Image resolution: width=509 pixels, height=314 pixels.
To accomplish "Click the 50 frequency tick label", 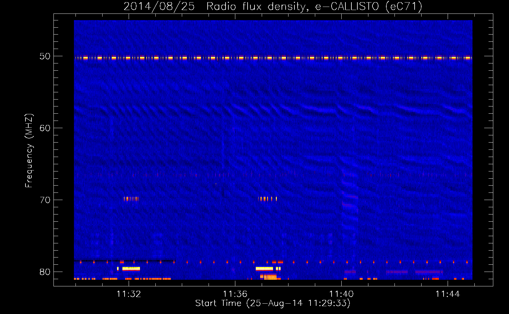I will [x=45, y=56].
